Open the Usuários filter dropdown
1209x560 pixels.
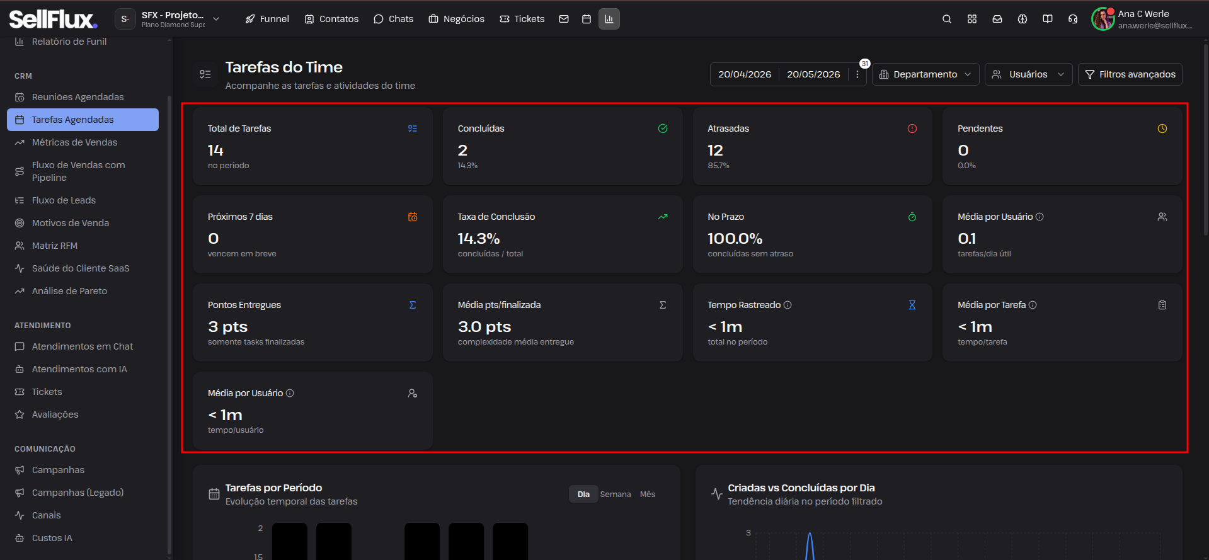(x=1028, y=74)
